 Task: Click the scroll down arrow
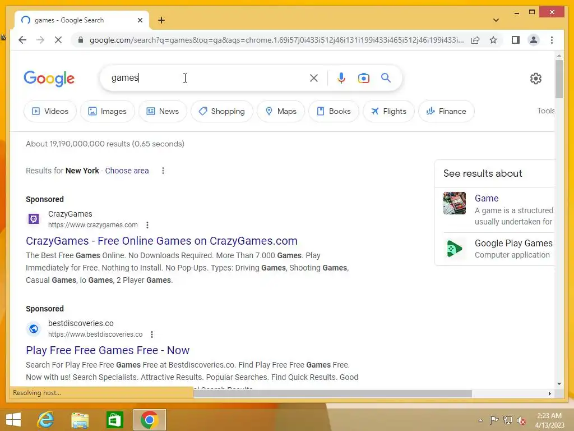click(x=559, y=384)
